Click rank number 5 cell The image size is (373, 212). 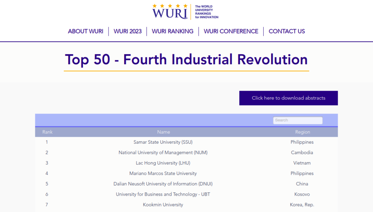coord(47,184)
